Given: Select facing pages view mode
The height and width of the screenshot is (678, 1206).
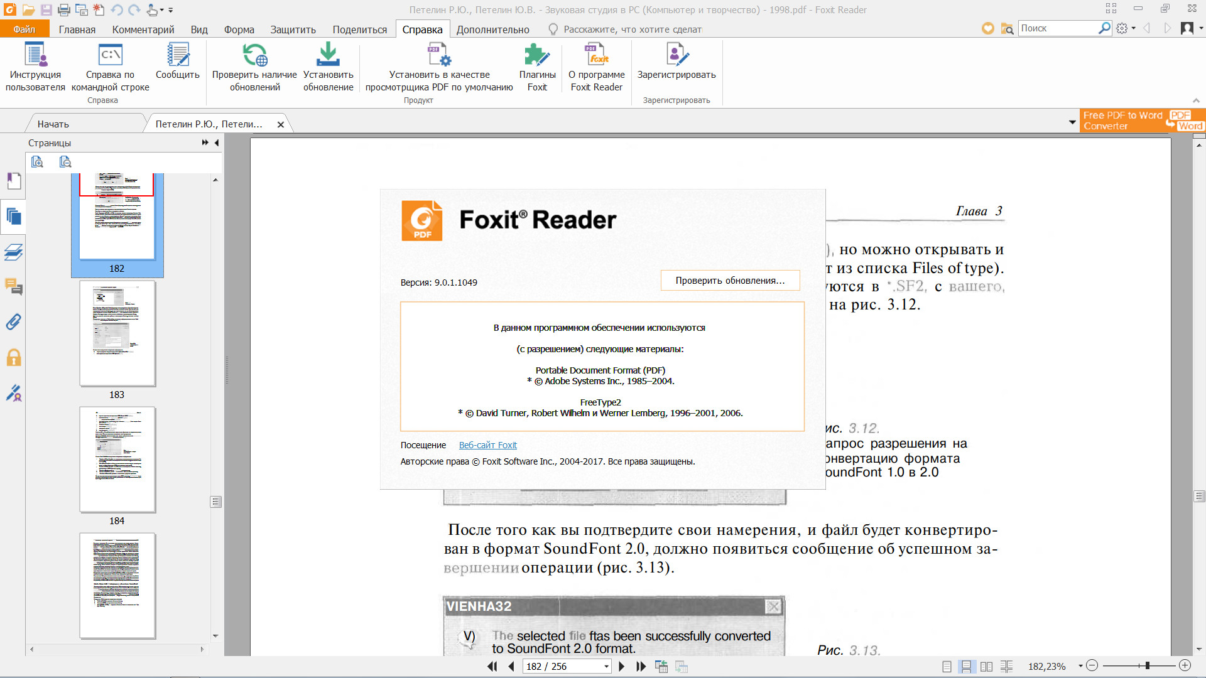Looking at the screenshot, I should click(x=987, y=666).
